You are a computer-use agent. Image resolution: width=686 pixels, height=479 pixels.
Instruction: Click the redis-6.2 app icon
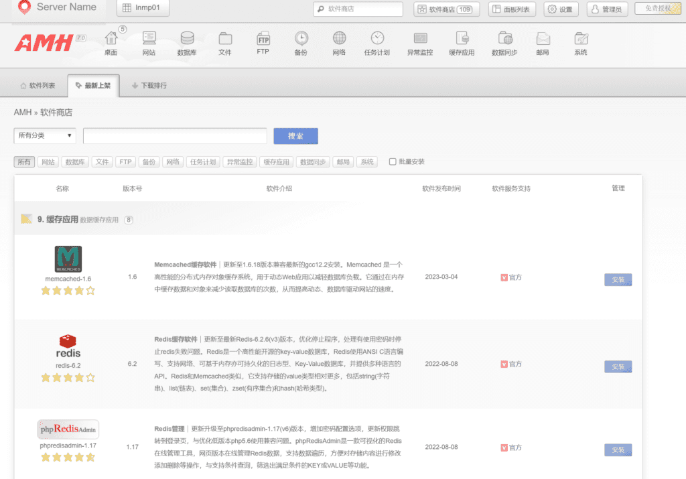tap(68, 346)
